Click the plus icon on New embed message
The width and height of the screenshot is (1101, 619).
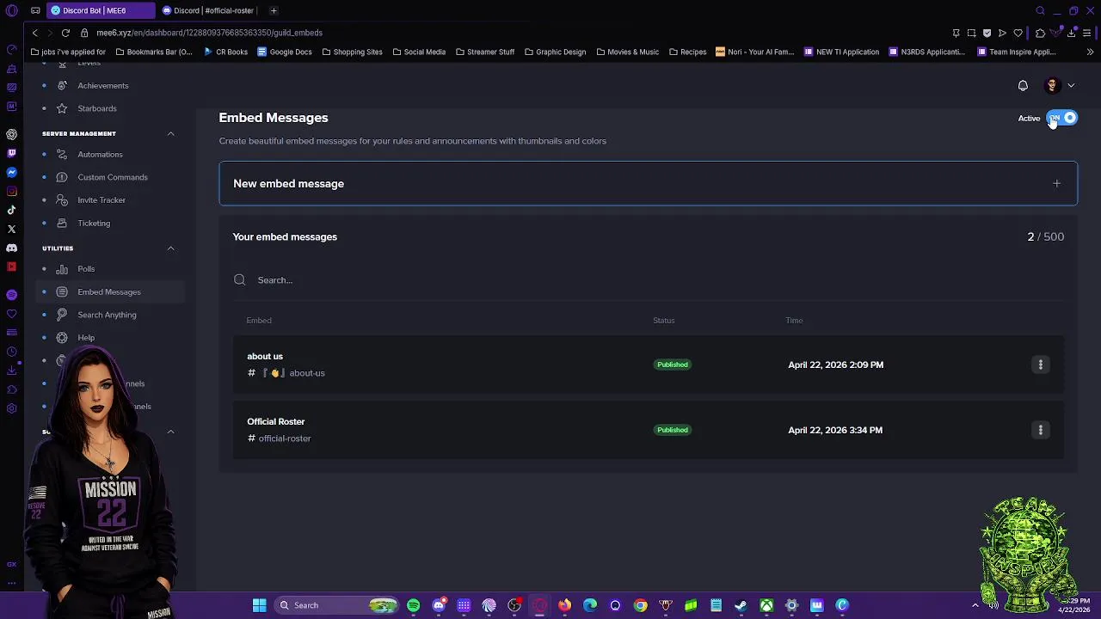pyautogui.click(x=1056, y=183)
